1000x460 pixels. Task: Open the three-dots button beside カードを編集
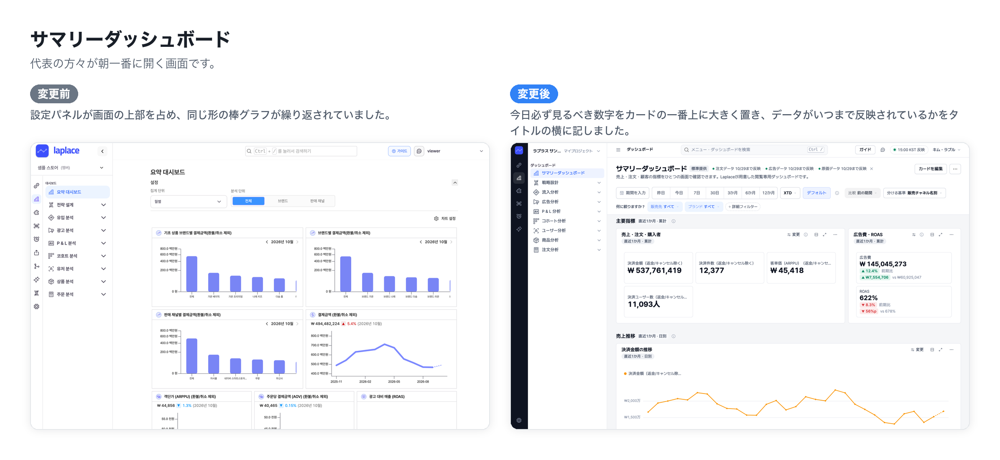tap(955, 169)
